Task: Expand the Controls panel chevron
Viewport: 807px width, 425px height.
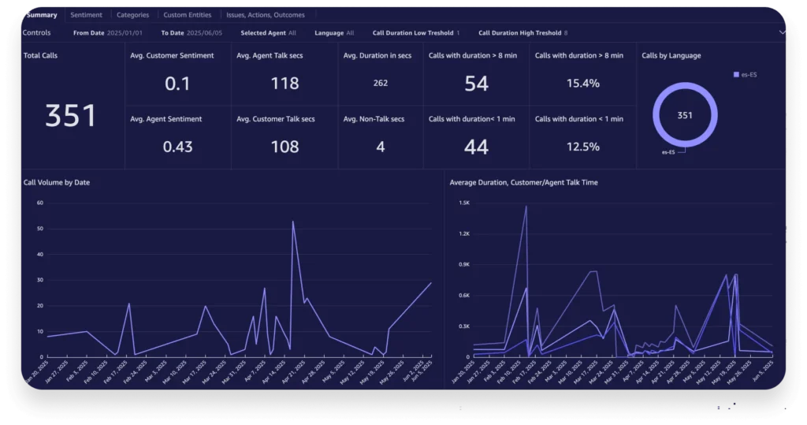Action: pyautogui.click(x=782, y=32)
